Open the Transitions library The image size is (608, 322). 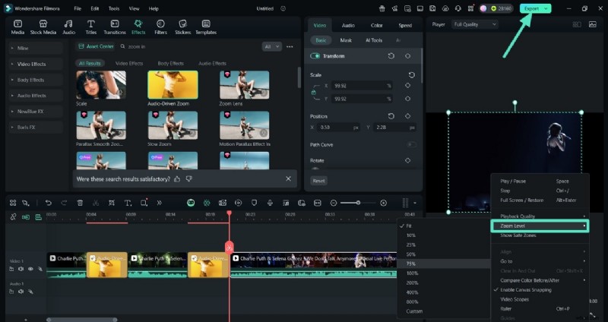pyautogui.click(x=115, y=27)
